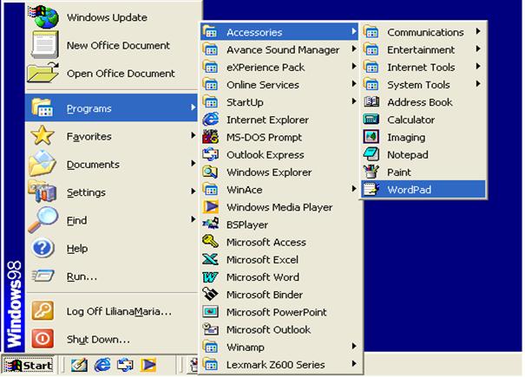Click the Calculator icon in Accessories
Viewport: 525px width, 377px height.
pyautogui.click(x=371, y=120)
